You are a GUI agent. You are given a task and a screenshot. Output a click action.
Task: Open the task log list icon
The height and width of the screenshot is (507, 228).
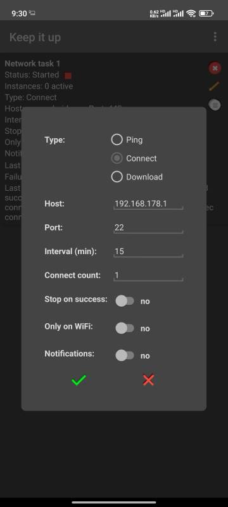215,105
